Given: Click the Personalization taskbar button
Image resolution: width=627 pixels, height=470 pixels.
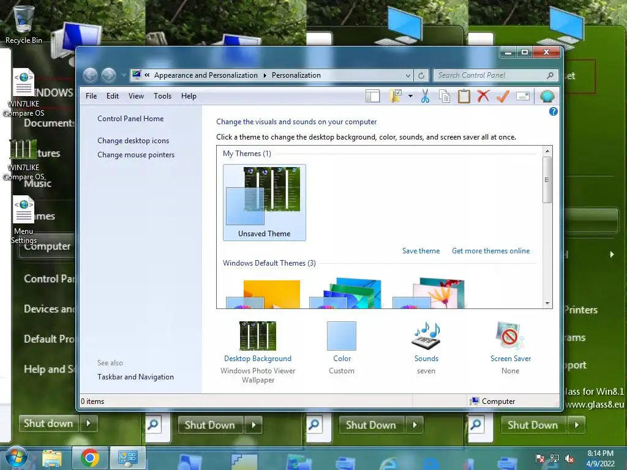Looking at the screenshot, I should (x=128, y=458).
